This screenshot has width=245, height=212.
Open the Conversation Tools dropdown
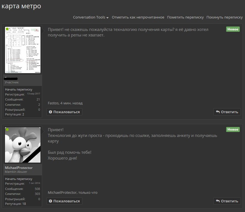(x=91, y=17)
